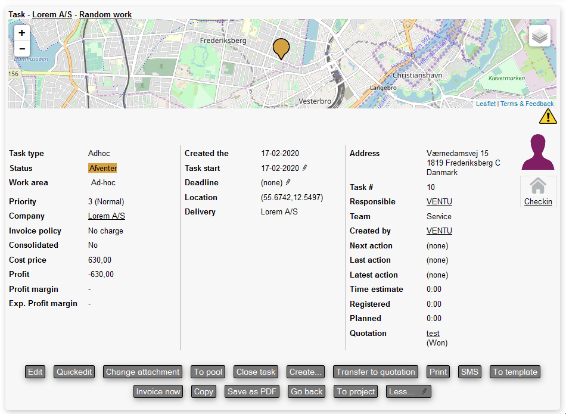The width and height of the screenshot is (566, 414).
Task: Zoom out on the map
Action: click(x=22, y=48)
